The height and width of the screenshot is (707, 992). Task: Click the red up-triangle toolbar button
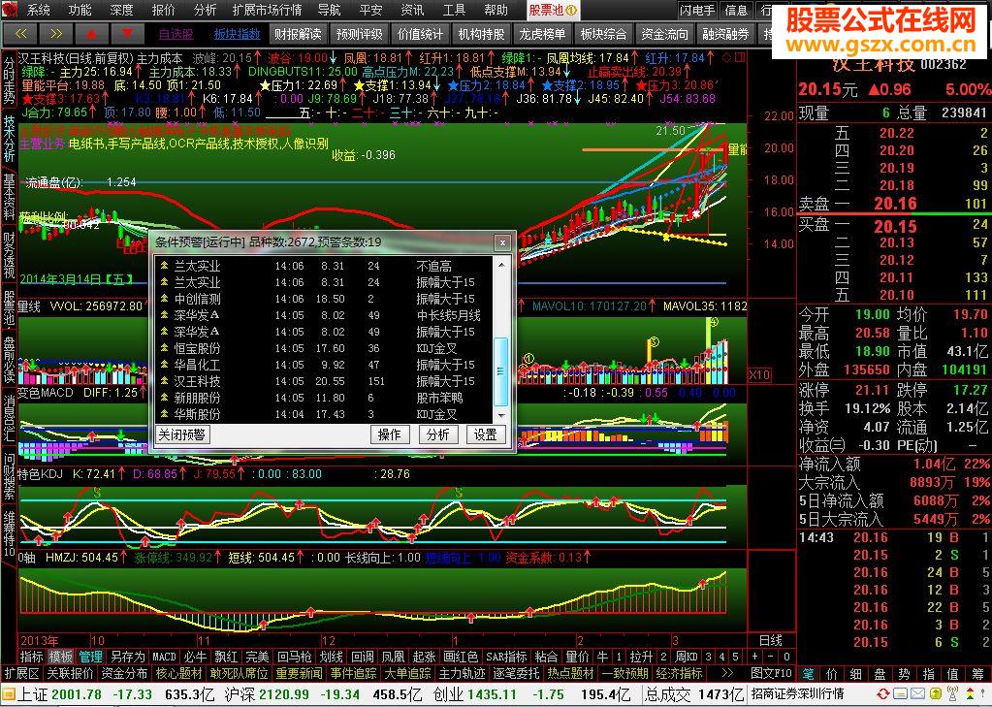click(92, 33)
